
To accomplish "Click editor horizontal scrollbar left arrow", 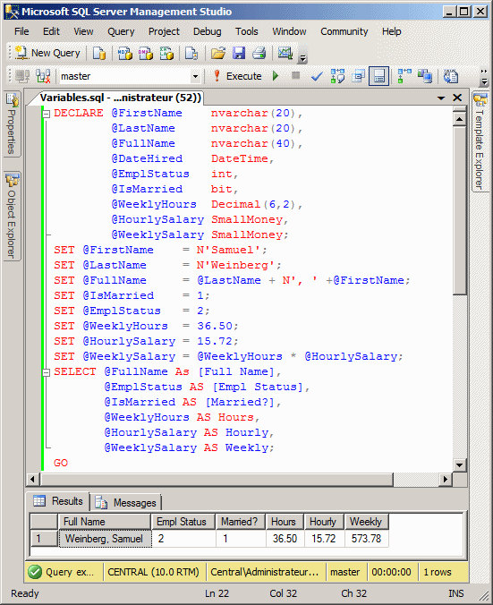I will tap(32, 479).
